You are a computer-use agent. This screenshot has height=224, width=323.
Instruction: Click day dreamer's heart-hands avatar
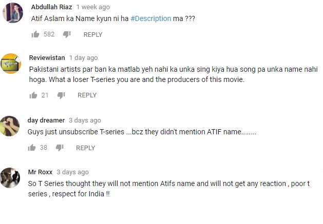click(x=9, y=126)
